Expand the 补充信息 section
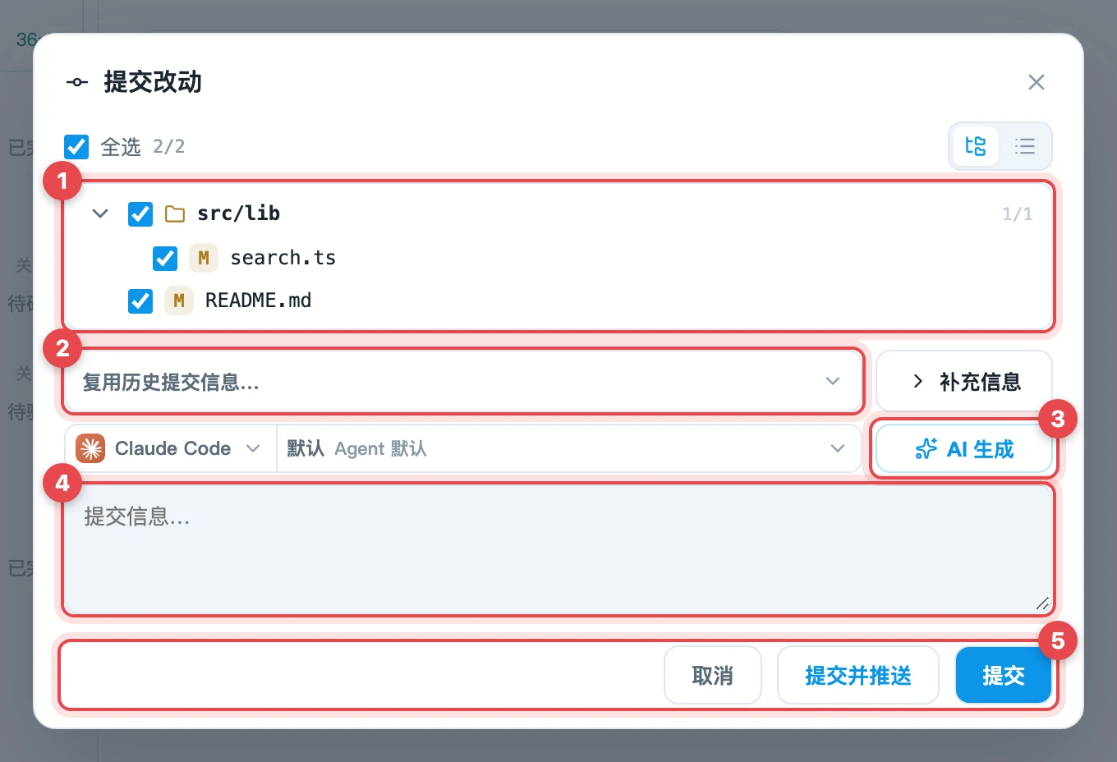Viewport: 1117px width, 762px height. tap(964, 382)
